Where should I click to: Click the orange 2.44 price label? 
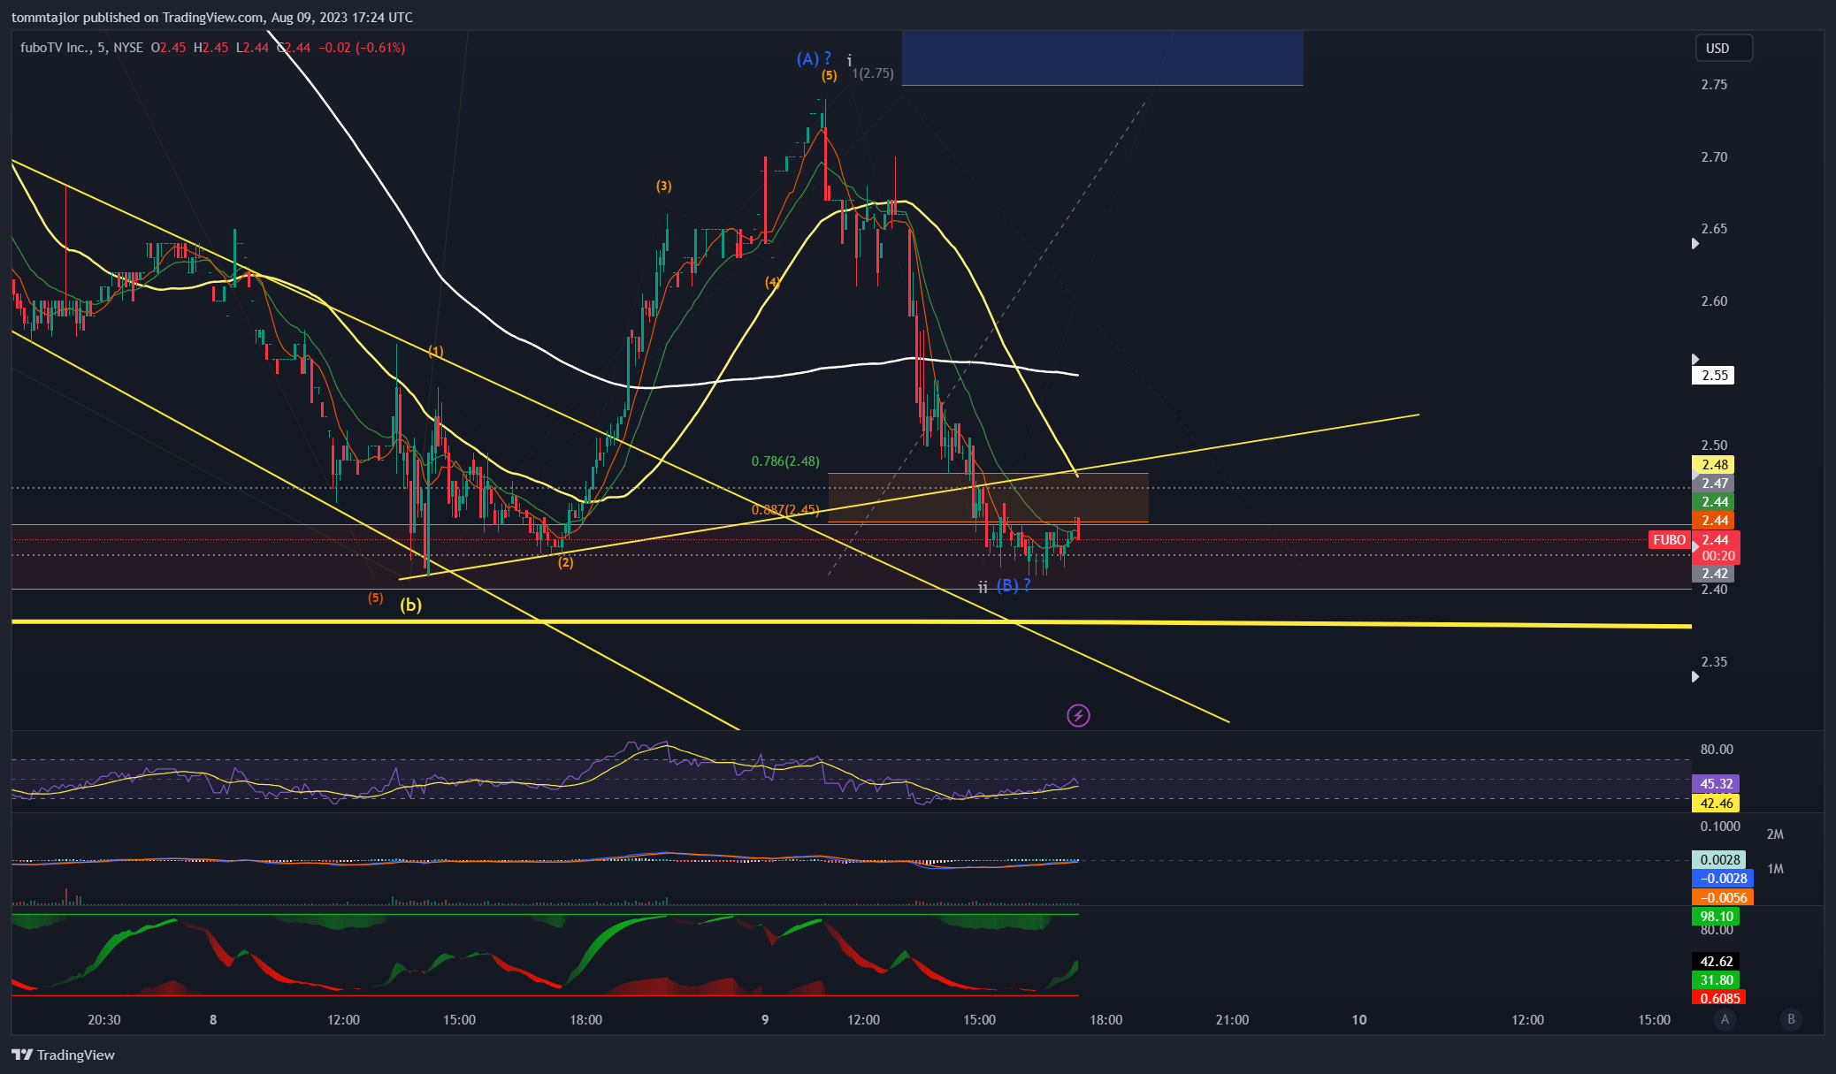(x=1713, y=521)
